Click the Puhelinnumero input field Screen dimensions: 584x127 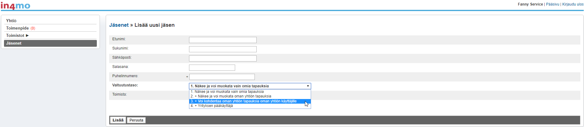[x=222, y=77]
